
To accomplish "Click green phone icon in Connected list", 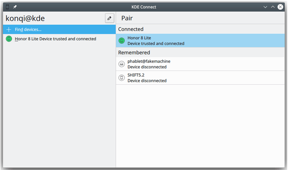I will click(x=122, y=41).
